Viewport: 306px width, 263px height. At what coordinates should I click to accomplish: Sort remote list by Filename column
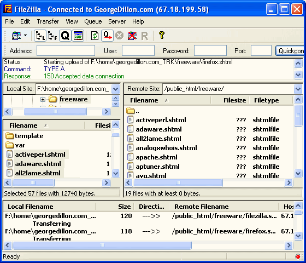(167, 100)
